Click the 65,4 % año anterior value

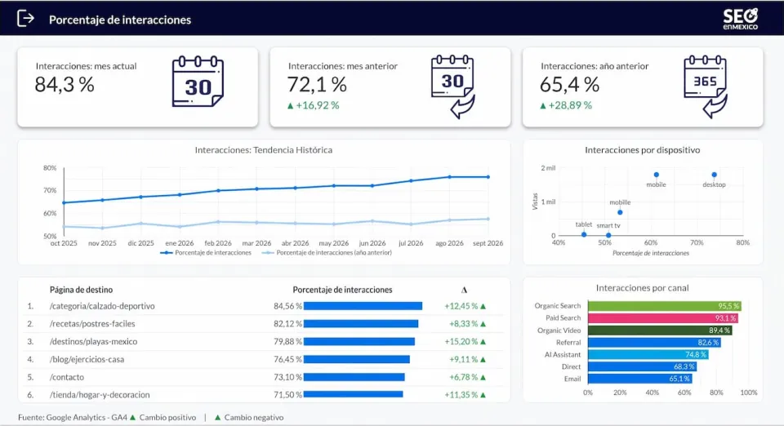coord(569,85)
